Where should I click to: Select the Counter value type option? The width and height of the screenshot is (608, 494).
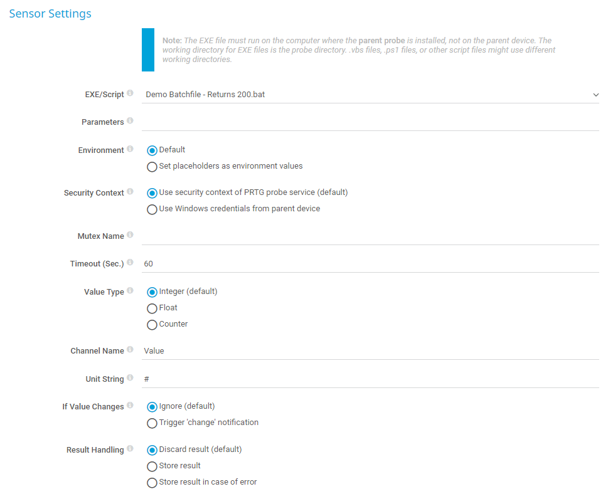[152, 325]
